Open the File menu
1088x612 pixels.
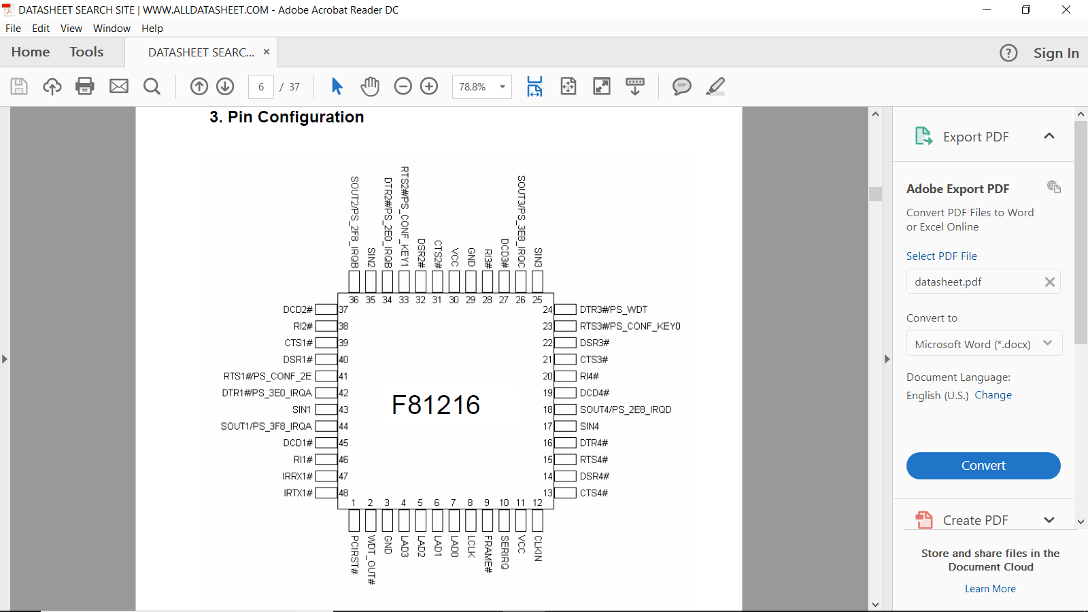[x=13, y=29]
